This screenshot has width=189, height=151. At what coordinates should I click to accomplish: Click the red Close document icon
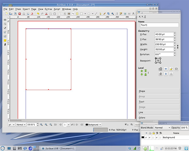coord(20,14)
